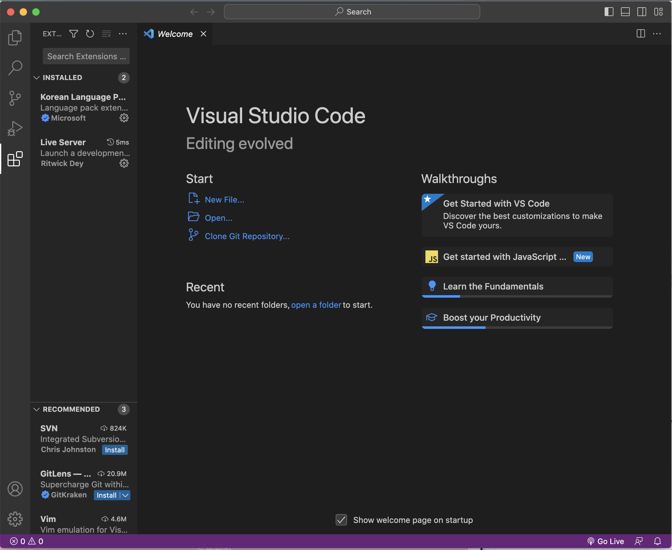Click the Live Server 5ms activation time
672x550 pixels.
click(x=118, y=142)
